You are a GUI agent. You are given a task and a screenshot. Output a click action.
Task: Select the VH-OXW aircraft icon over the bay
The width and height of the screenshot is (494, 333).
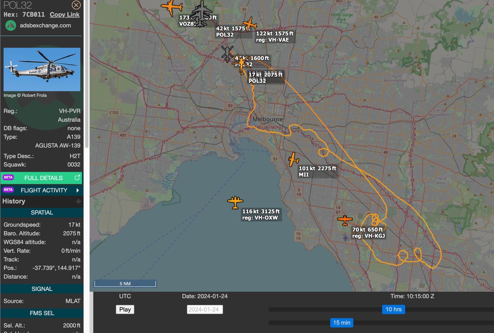point(235,202)
